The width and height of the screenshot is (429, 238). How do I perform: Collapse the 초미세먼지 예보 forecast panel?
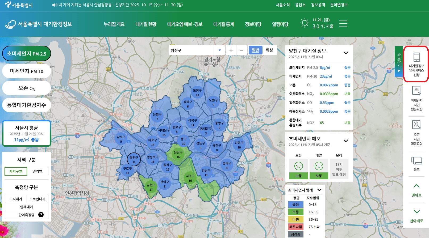point(346,141)
